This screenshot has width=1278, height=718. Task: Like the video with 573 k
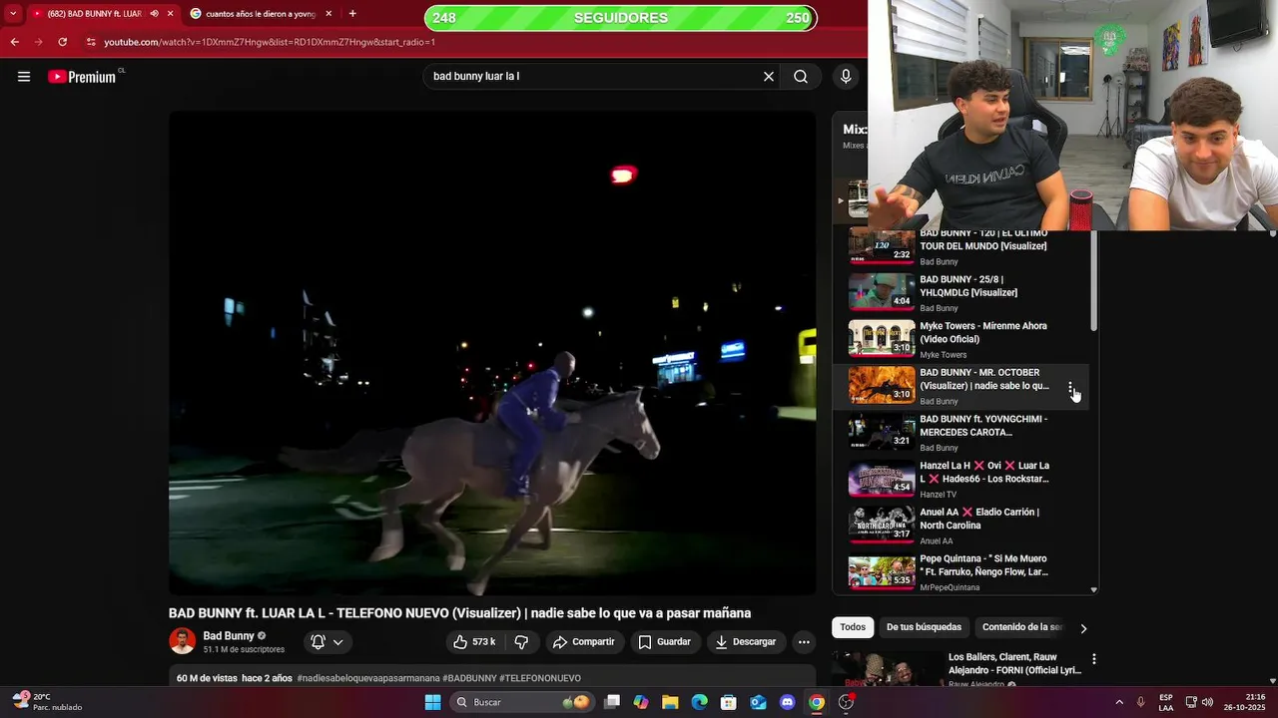click(x=474, y=642)
